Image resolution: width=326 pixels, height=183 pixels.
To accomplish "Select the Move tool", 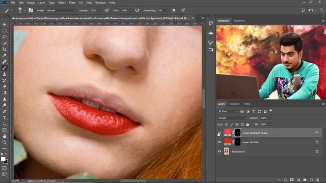I will pyautogui.click(x=5, y=24).
